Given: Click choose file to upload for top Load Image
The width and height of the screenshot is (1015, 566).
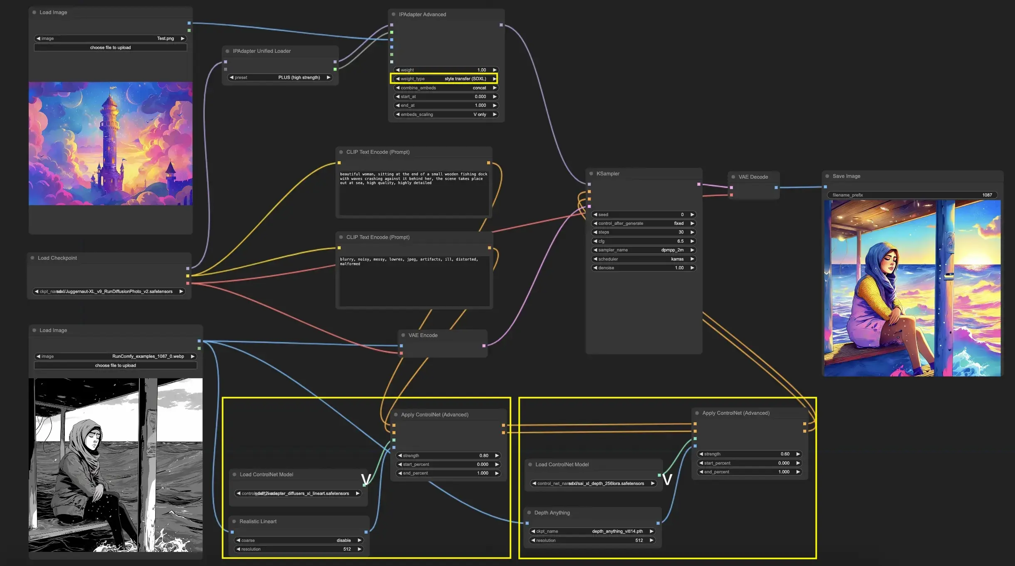Looking at the screenshot, I should (x=110, y=47).
